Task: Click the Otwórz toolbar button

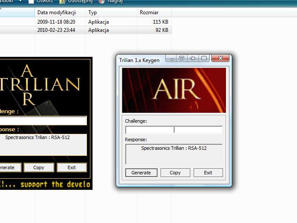Action: (x=41, y=2)
